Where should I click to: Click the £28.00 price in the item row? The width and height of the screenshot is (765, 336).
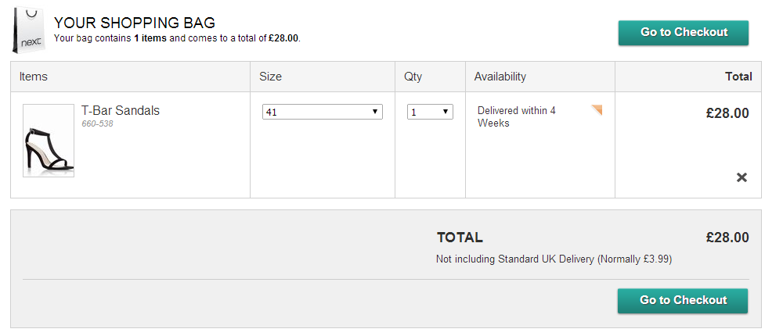727,113
